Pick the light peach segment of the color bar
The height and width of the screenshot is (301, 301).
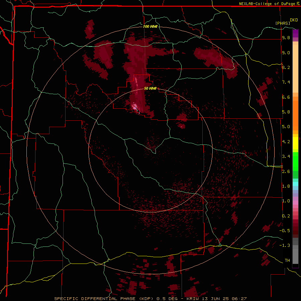coord(295,69)
